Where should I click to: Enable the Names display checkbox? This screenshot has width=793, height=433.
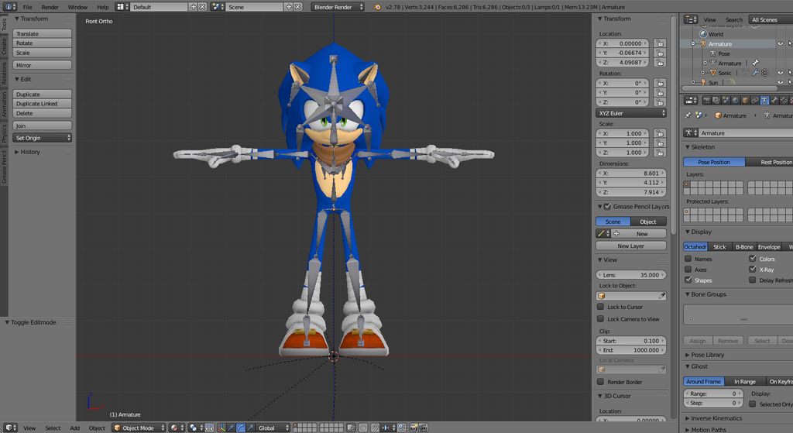coord(688,259)
